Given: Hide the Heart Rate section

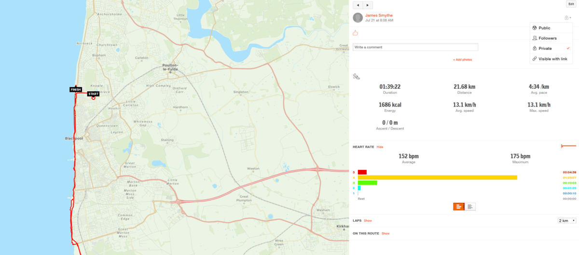Looking at the screenshot, I should tap(380, 147).
